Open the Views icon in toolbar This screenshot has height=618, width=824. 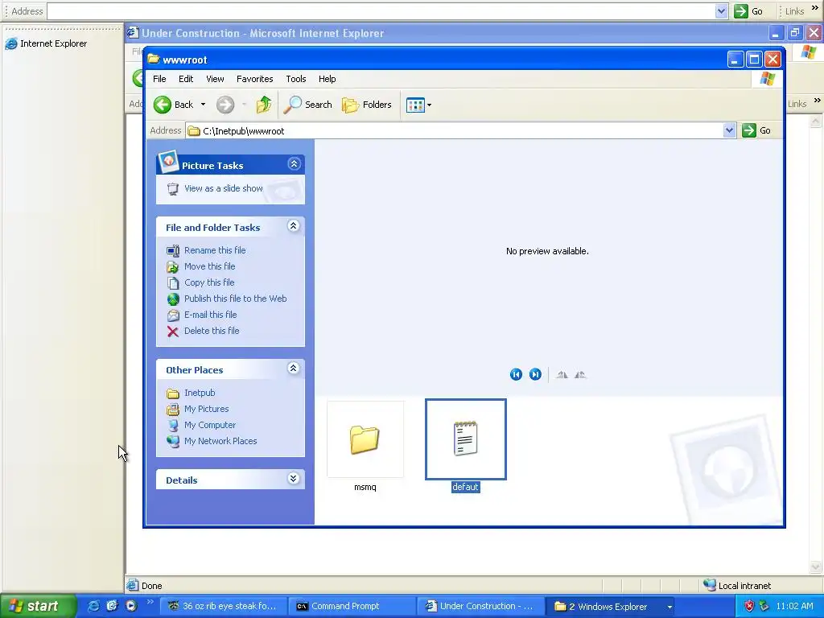click(x=415, y=105)
